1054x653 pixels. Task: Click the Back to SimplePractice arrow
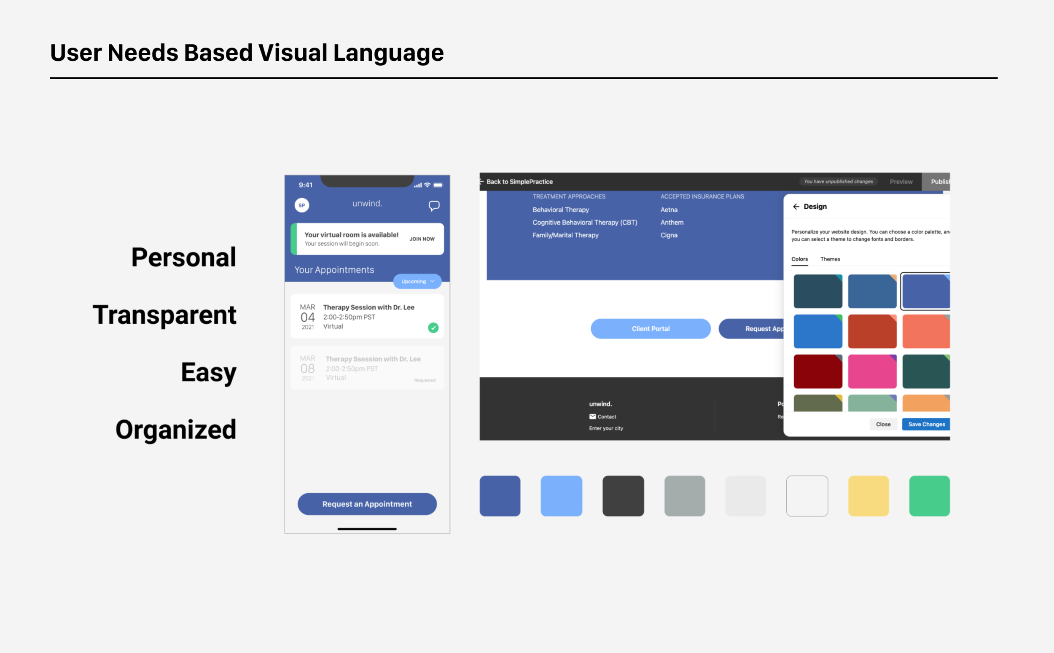point(481,182)
